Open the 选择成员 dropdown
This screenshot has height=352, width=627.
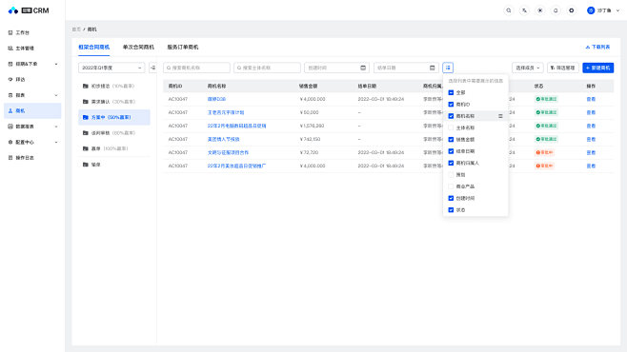(528, 68)
